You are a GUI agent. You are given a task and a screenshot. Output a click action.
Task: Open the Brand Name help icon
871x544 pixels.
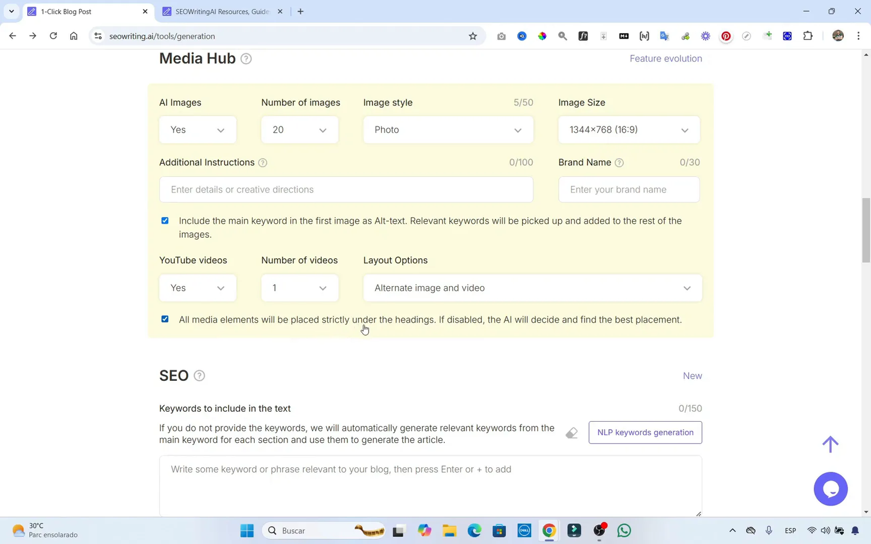[619, 162]
